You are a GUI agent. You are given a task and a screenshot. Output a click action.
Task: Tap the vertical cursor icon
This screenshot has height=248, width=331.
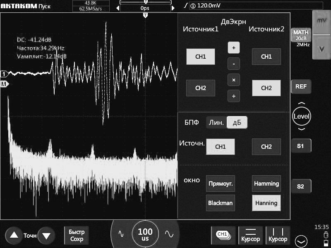[x=278, y=235]
